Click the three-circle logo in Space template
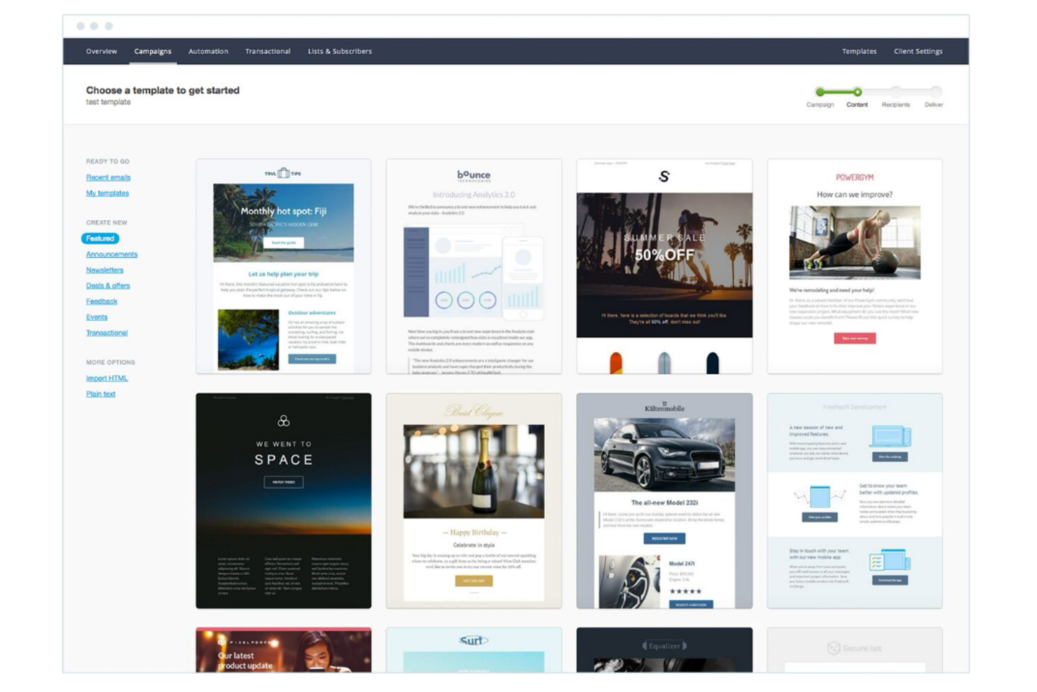Screen dimensions: 1037x692 coord(284,421)
